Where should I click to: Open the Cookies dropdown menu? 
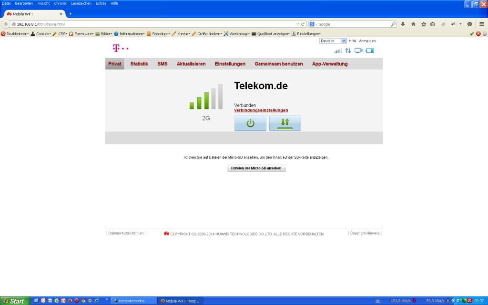(x=41, y=34)
